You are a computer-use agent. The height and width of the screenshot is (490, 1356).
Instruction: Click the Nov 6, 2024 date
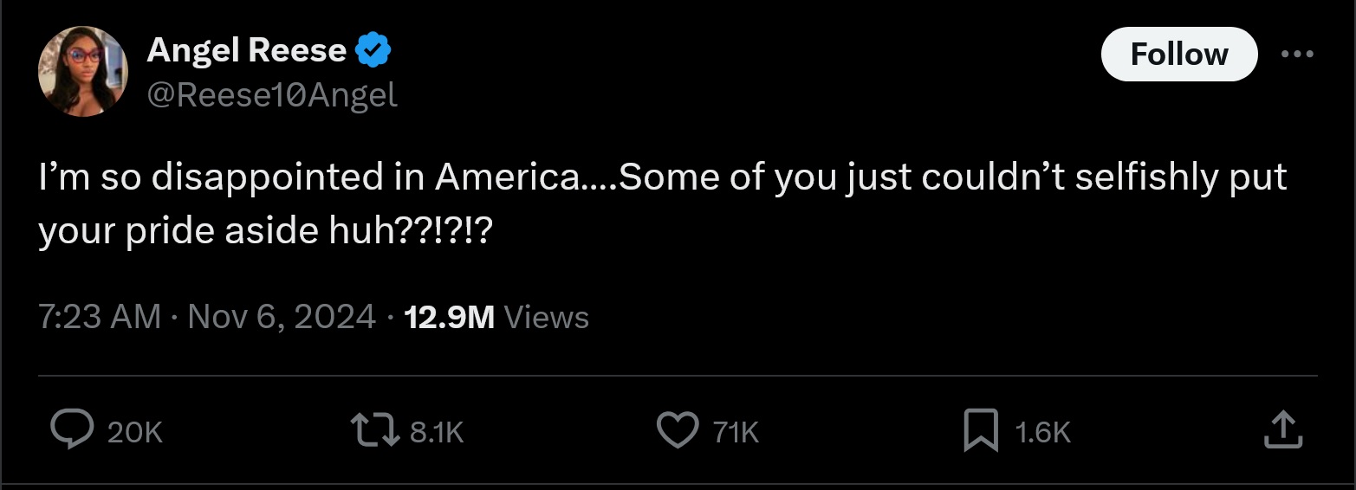(282, 317)
